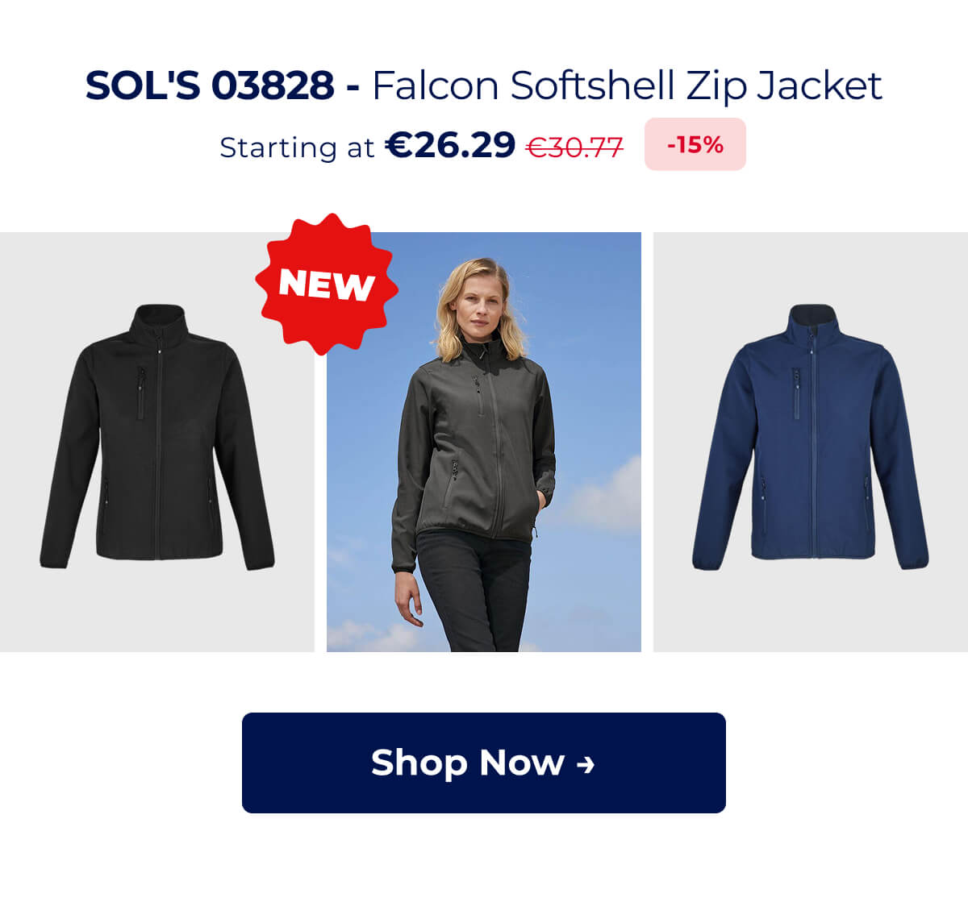Click the chest zip pocket on navy jacket
Screen dimensions: 968x902
tap(796, 393)
